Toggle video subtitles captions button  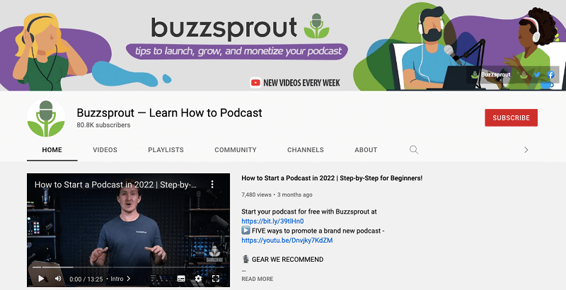pos(181,279)
